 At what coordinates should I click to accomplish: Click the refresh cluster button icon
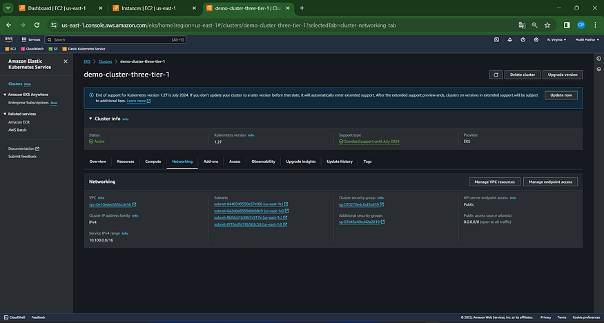[x=496, y=75]
